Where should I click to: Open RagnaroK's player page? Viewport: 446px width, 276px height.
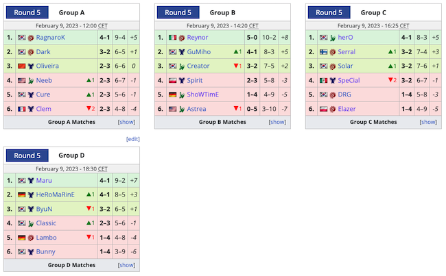50,38
